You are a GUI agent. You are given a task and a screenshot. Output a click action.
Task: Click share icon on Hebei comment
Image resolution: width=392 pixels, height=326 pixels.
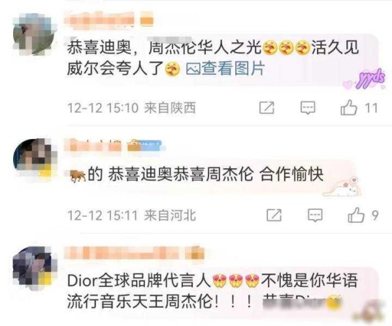pos(274,215)
